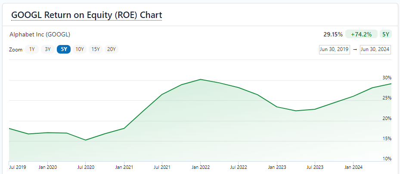Click the Jan 2020 x-axis label
This screenshot has height=174, width=400.
48,168
